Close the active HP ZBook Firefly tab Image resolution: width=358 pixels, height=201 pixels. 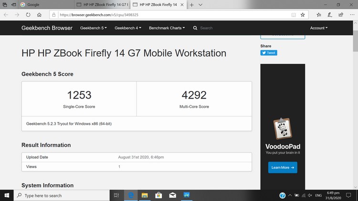coord(182,5)
